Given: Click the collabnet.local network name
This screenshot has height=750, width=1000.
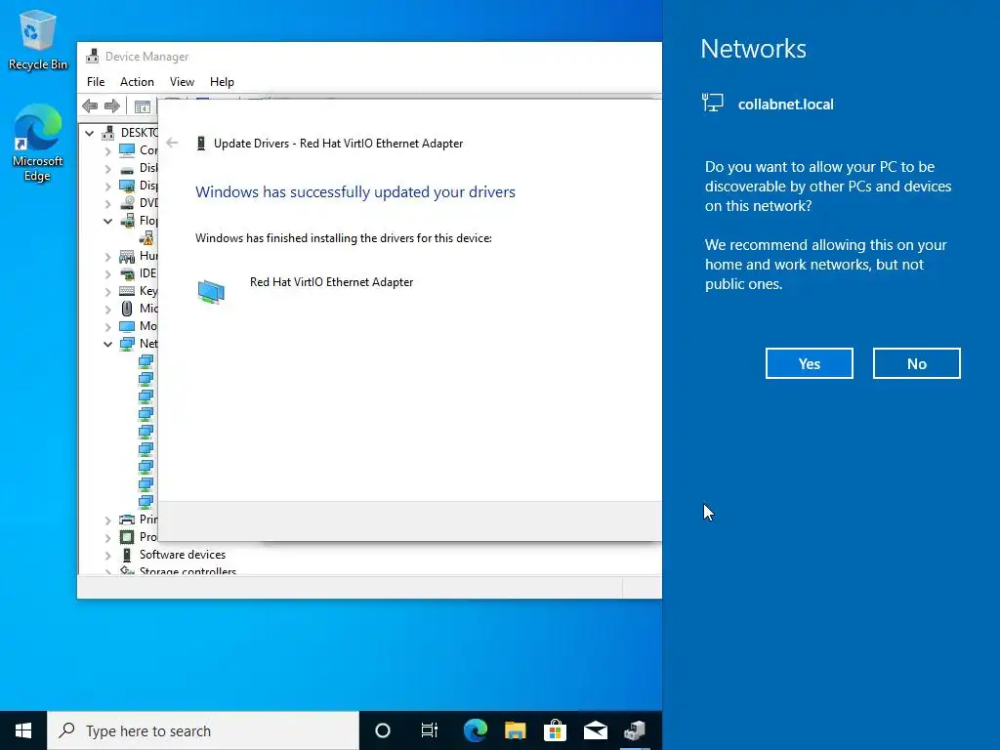Looking at the screenshot, I should (x=786, y=104).
